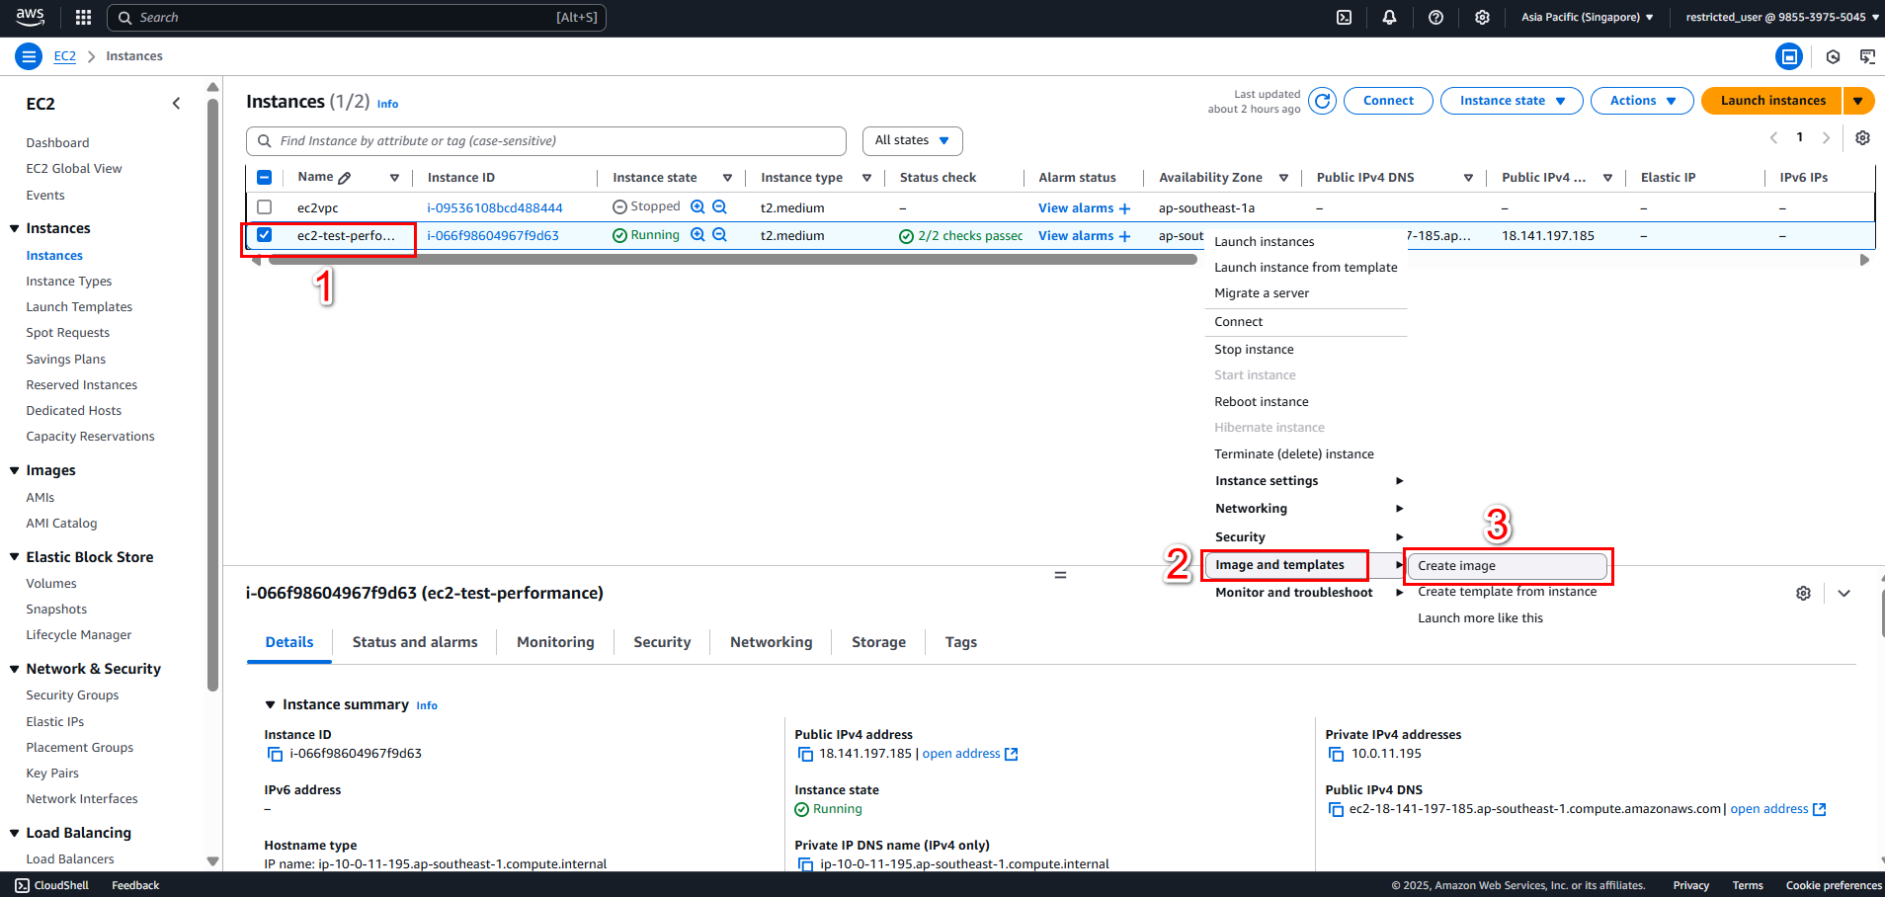Expand the Instance state dropdown button
1885x897 pixels.
1512,101
